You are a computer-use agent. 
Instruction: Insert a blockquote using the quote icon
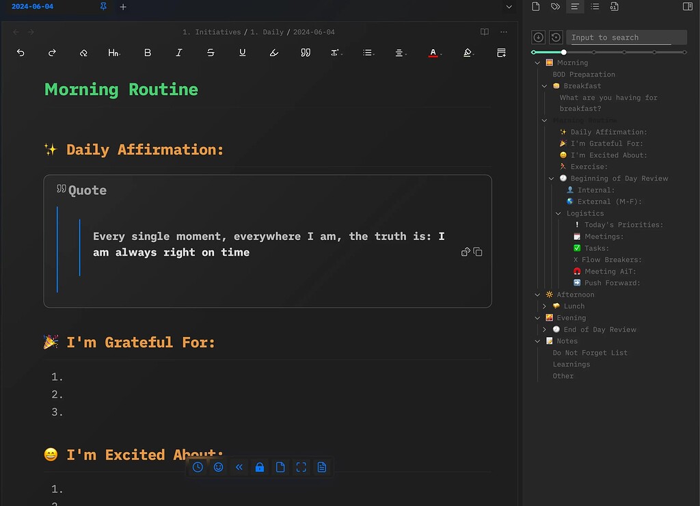click(306, 53)
